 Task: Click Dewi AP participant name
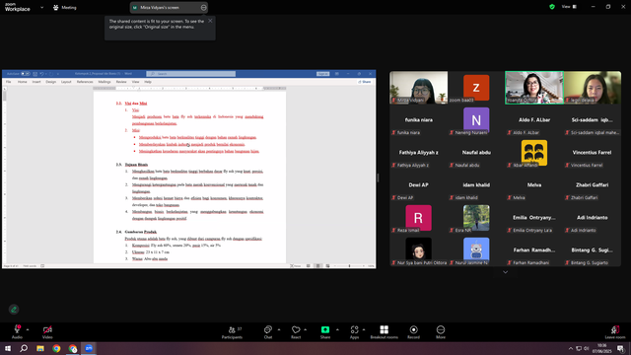click(418, 185)
